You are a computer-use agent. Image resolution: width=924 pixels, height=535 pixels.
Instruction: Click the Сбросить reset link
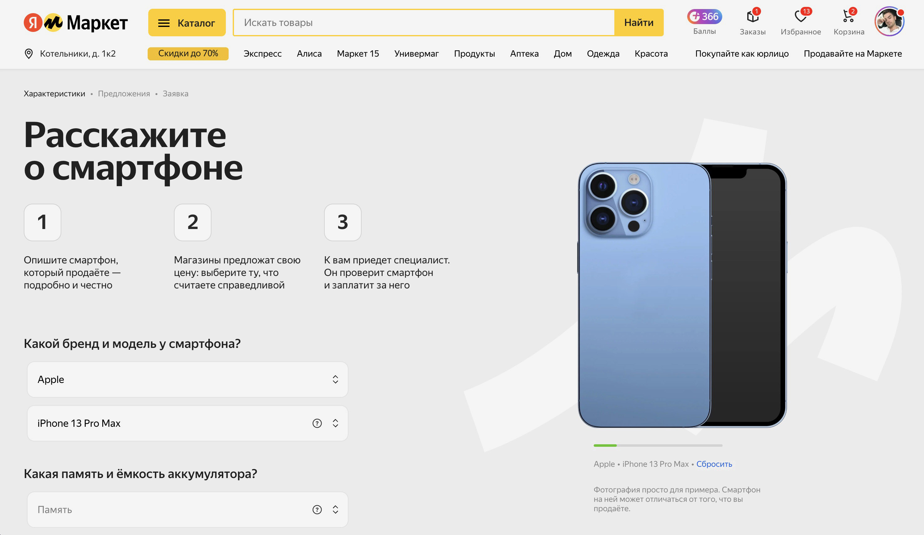click(x=714, y=464)
